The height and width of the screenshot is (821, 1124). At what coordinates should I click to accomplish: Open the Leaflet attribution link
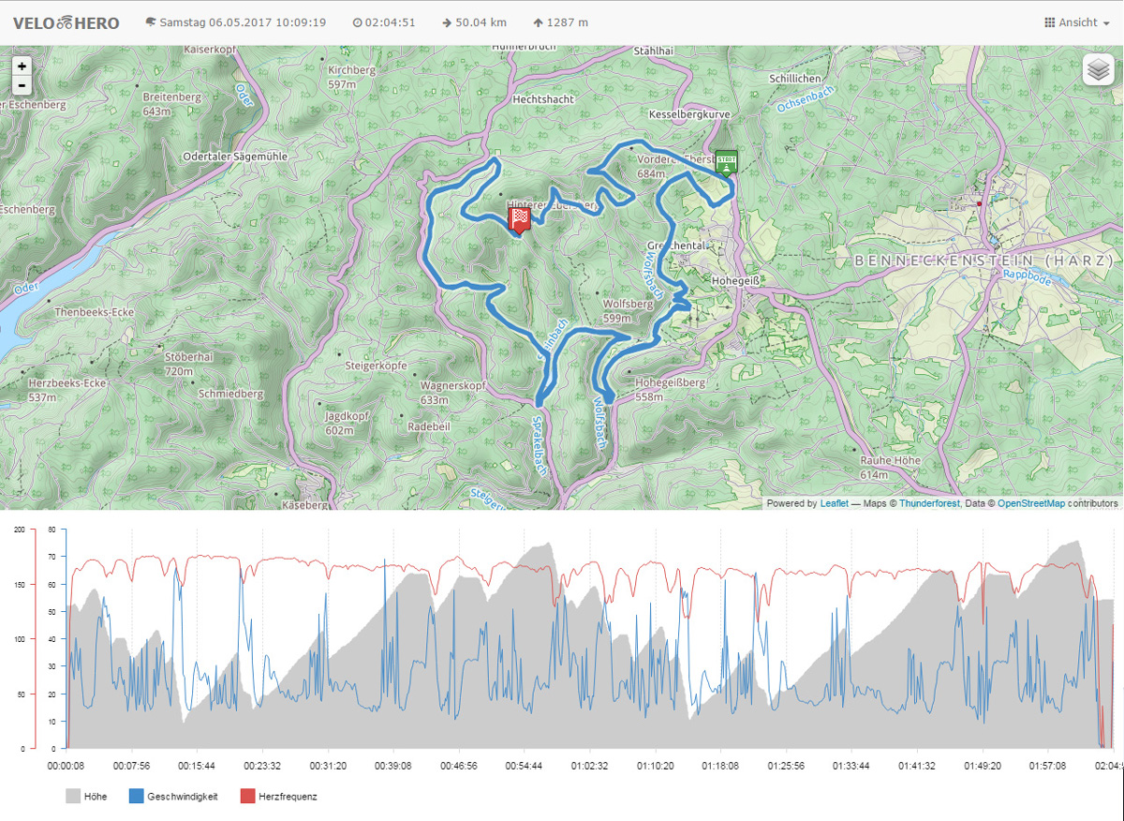point(834,503)
